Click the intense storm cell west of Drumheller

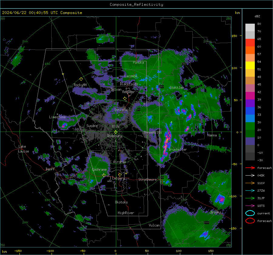pyautogui.click(x=166, y=142)
